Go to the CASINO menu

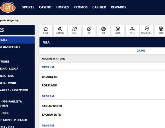(45, 7)
